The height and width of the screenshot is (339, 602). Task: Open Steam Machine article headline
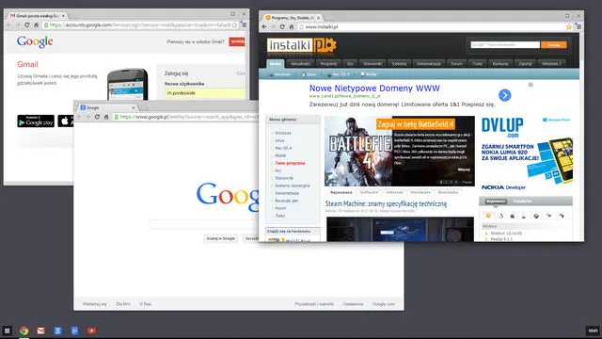click(386, 203)
